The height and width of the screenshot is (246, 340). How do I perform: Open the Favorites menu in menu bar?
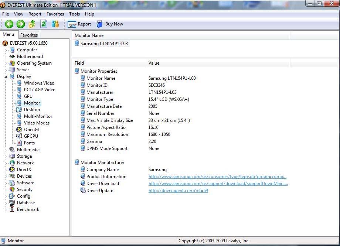point(55,14)
